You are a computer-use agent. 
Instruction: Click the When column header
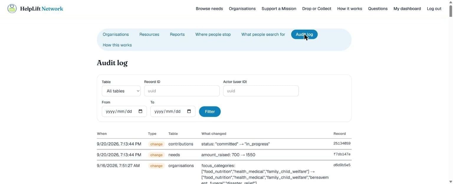[102, 134]
